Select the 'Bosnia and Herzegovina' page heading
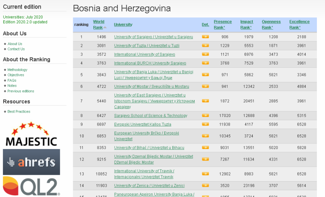Viewport: 325px width, 197px height. tap(122, 9)
